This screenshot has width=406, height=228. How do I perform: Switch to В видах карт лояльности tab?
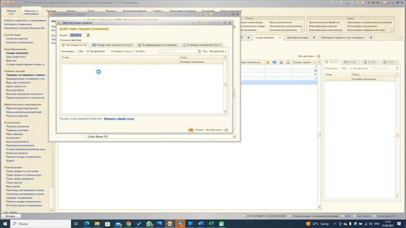(112, 45)
